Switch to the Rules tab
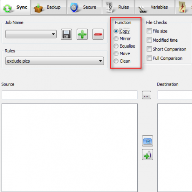The height and width of the screenshot is (192, 192). [x=118, y=7]
